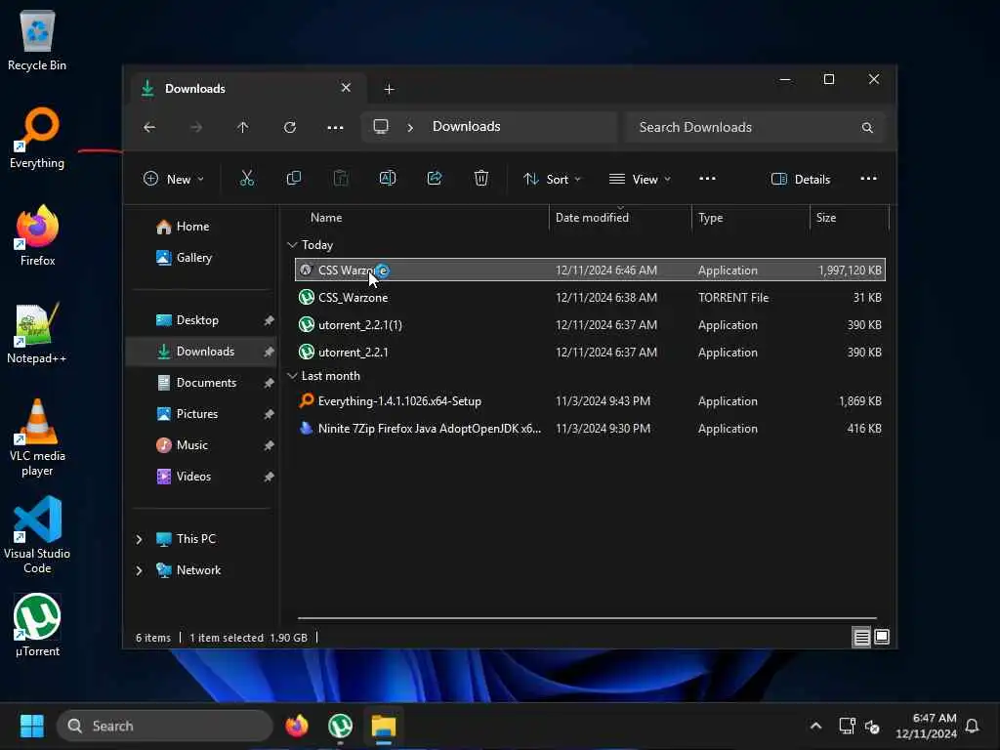Refresh the Downloads folder view
Viewport: 1000px width, 750px height.
[x=289, y=128]
